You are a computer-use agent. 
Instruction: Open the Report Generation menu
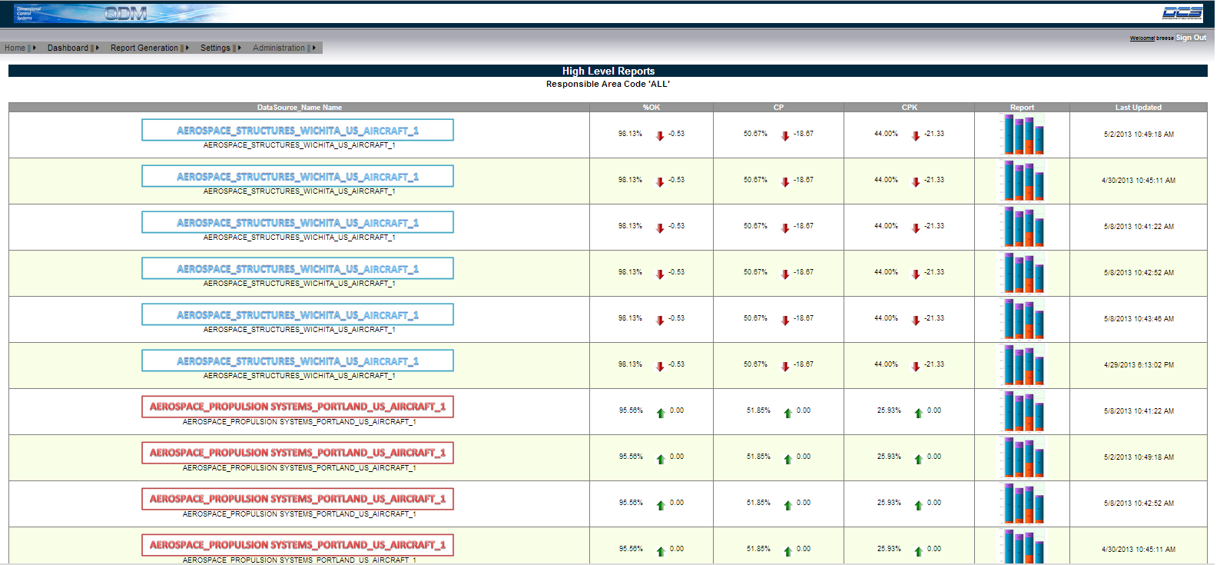point(144,48)
